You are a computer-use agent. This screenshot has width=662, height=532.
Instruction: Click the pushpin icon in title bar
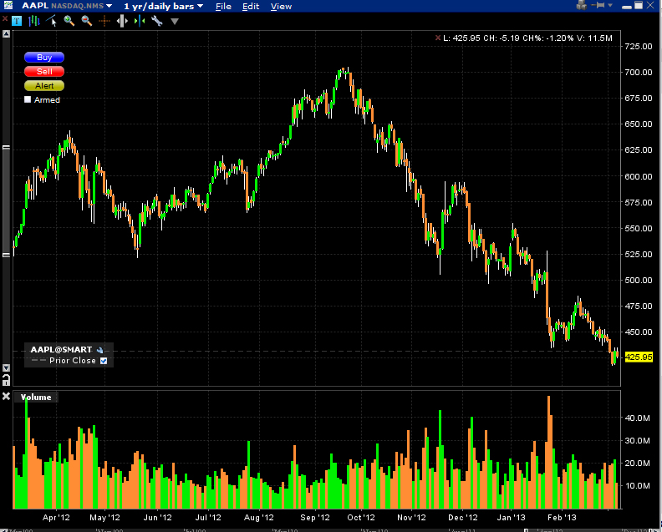coord(598,6)
